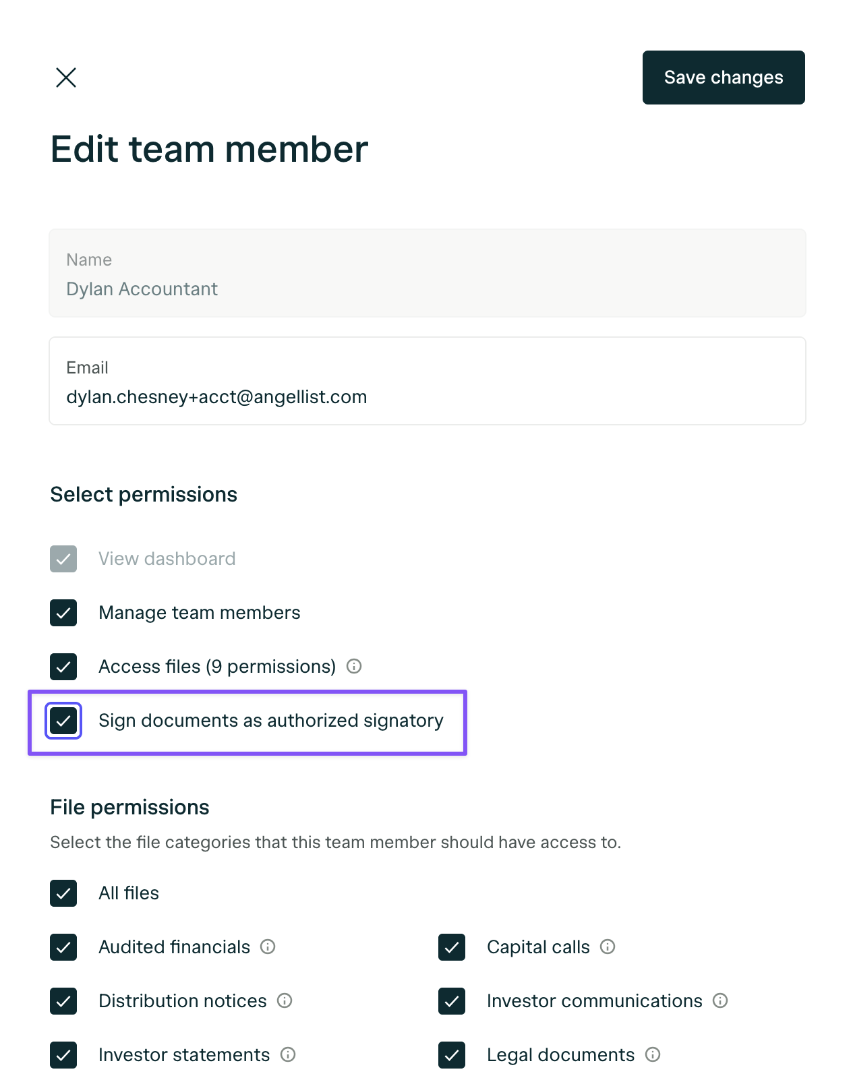Uncheck Sign documents as authorized signatory
This screenshot has width=851, height=1080.
[63, 721]
